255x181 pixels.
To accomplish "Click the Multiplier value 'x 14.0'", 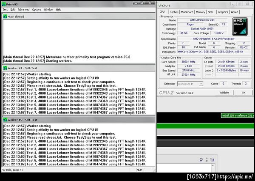I will click(188, 66).
